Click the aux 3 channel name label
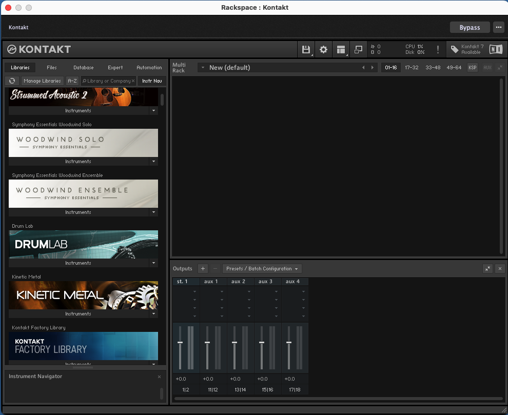Screen dimensions: 508x415 pyautogui.click(x=265, y=282)
